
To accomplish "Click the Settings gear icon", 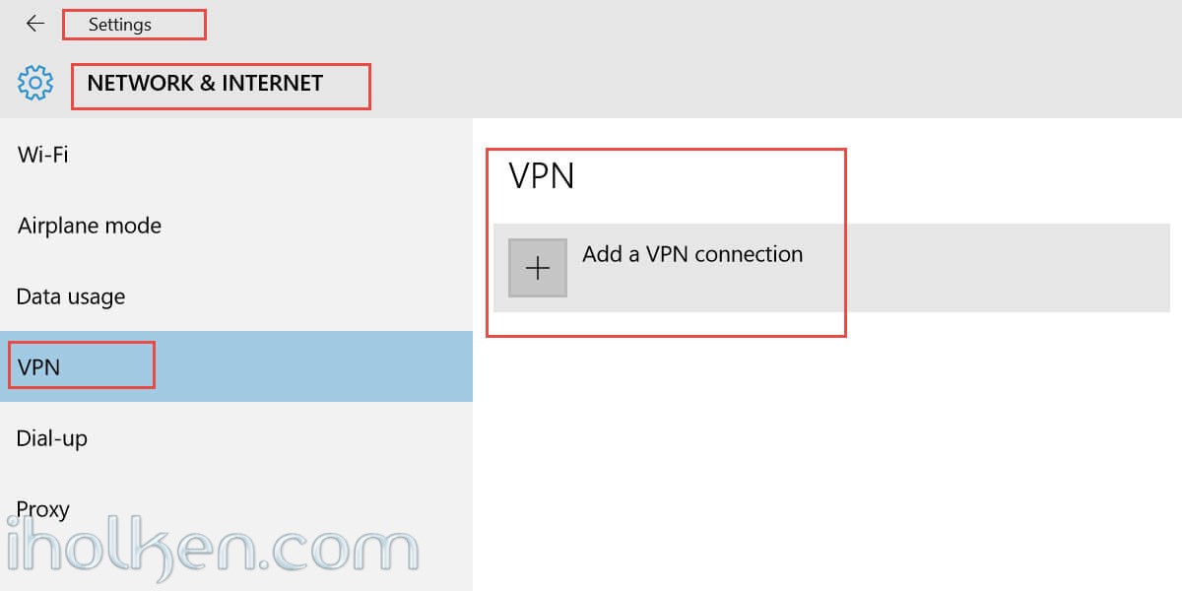I will coord(35,83).
